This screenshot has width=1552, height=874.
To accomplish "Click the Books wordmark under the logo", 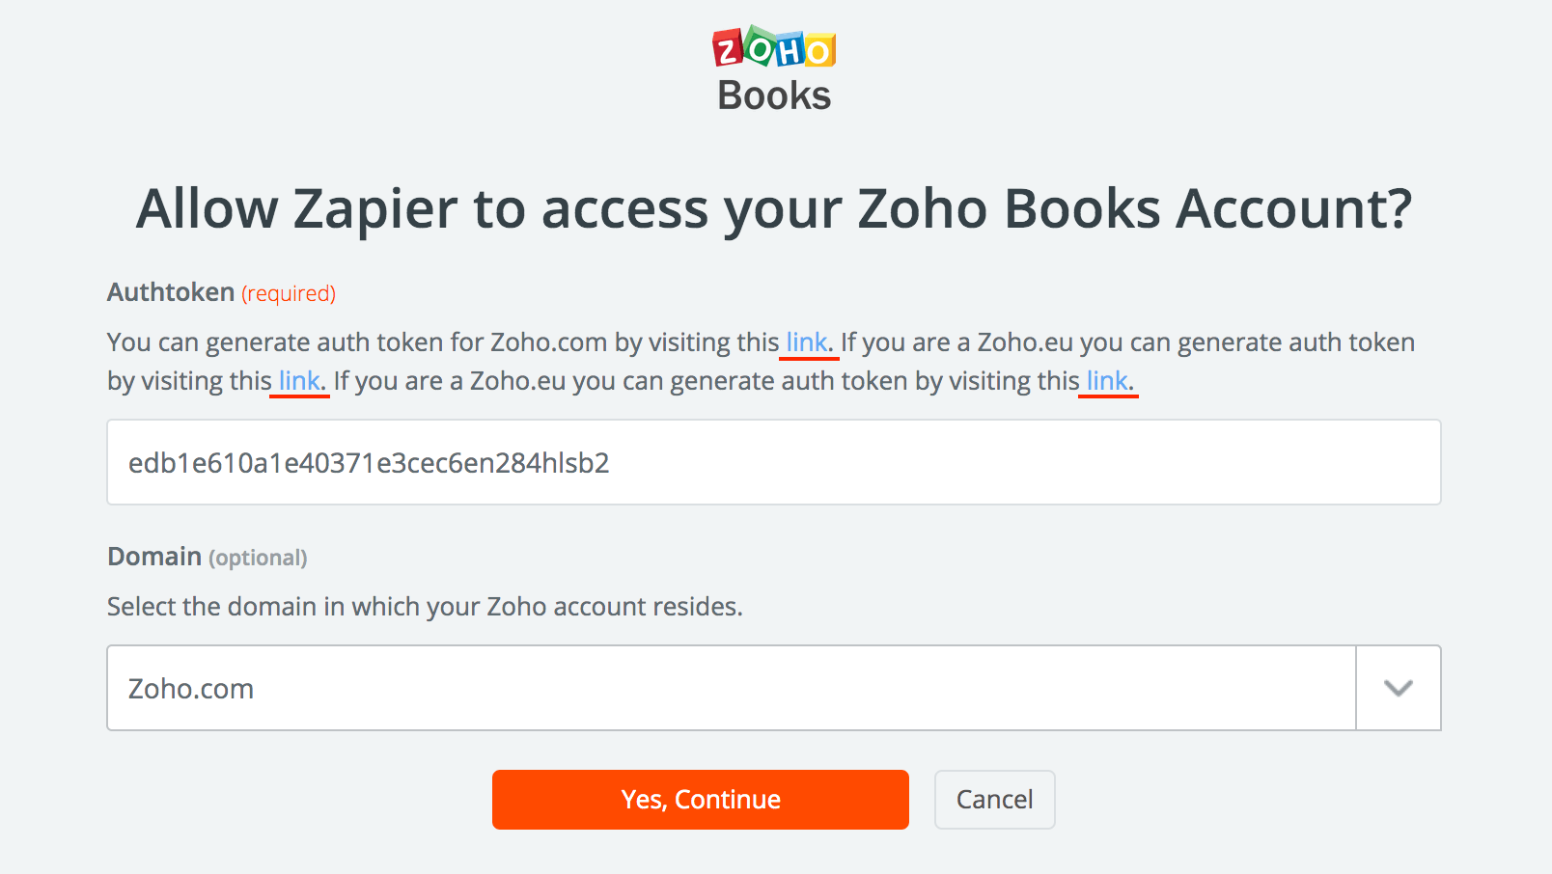I will click(774, 96).
